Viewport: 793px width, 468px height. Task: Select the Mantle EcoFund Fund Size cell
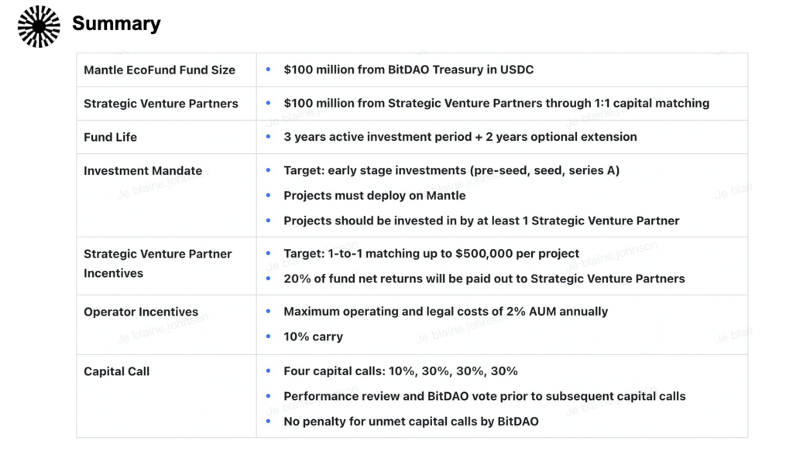pyautogui.click(x=160, y=70)
